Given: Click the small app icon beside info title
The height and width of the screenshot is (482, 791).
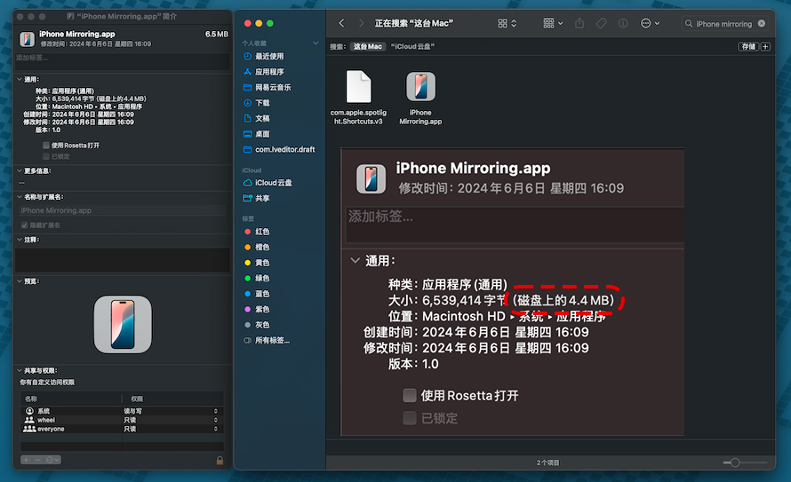Looking at the screenshot, I should click(27, 39).
